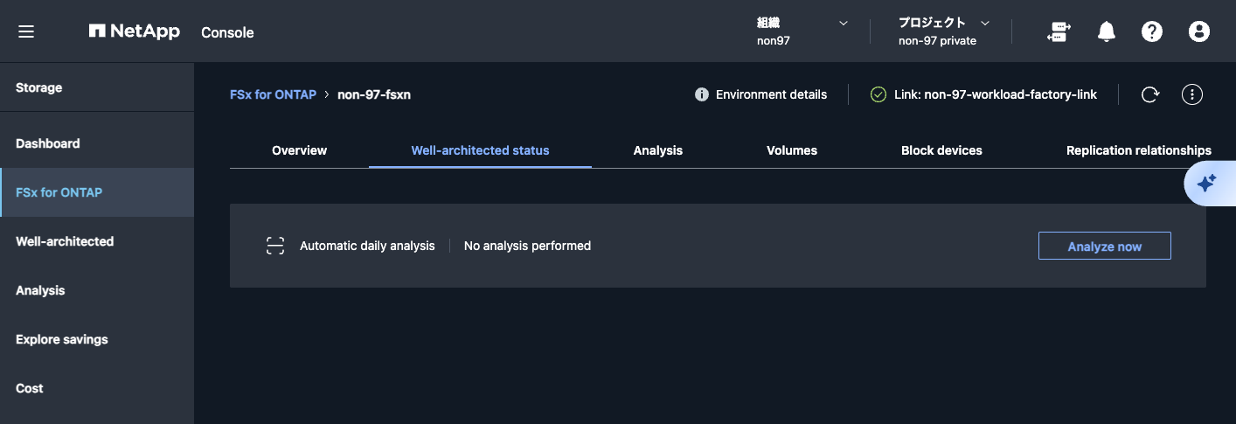Switch to the Overview tab

click(299, 150)
